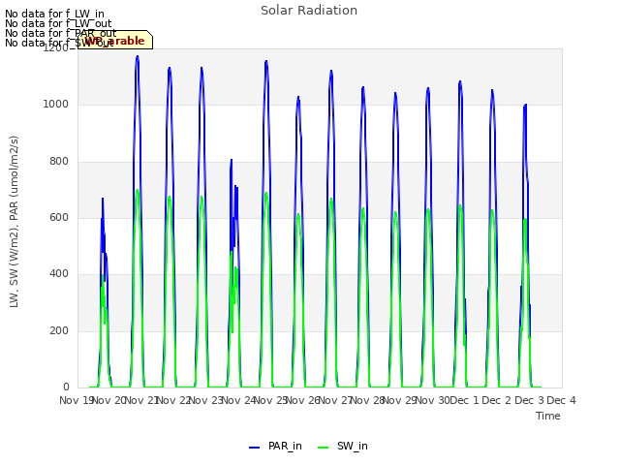Click the Dec 2 x-axis tick label
The height and width of the screenshot is (465, 620).
[497, 400]
